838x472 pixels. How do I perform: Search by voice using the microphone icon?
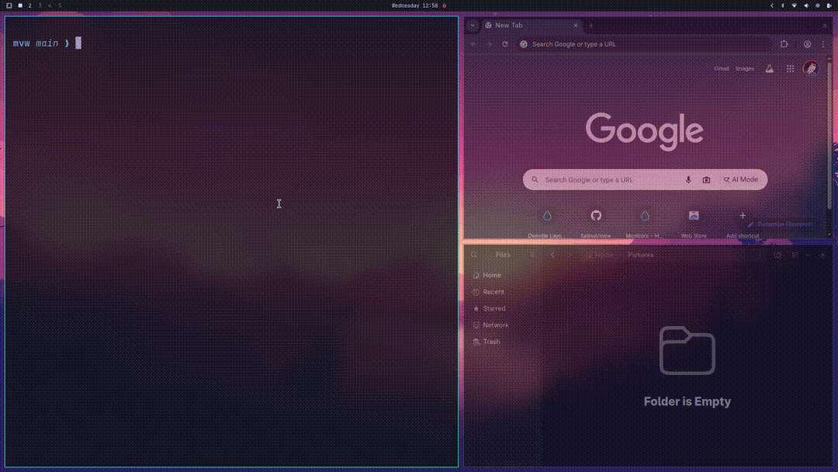tap(688, 179)
